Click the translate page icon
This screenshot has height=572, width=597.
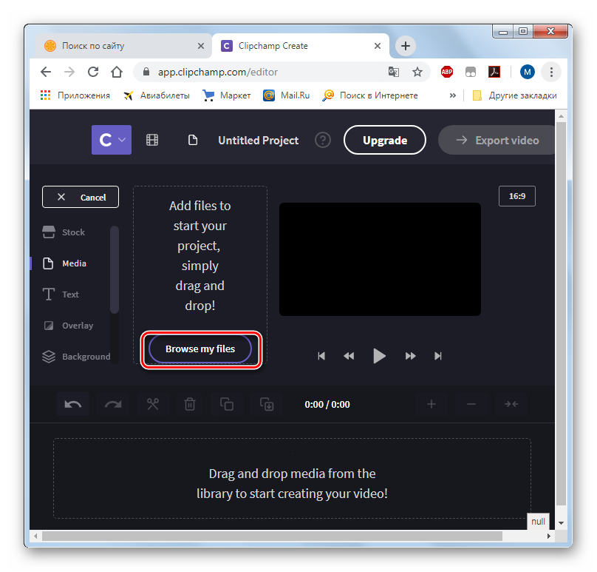394,72
